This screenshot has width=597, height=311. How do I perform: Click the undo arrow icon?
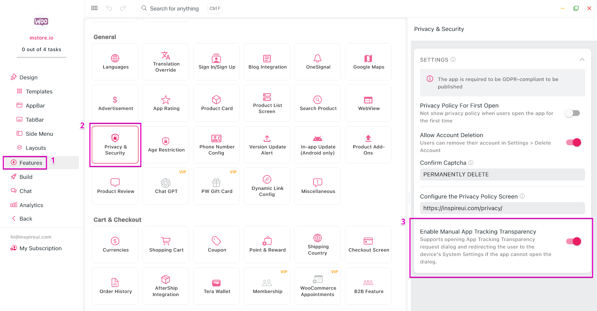(109, 8)
